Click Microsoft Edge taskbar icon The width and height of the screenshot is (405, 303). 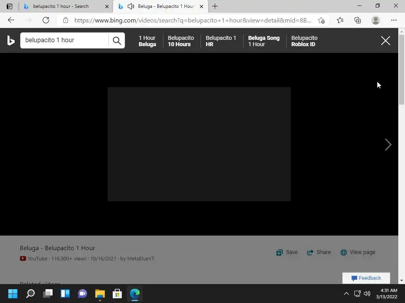point(135,294)
